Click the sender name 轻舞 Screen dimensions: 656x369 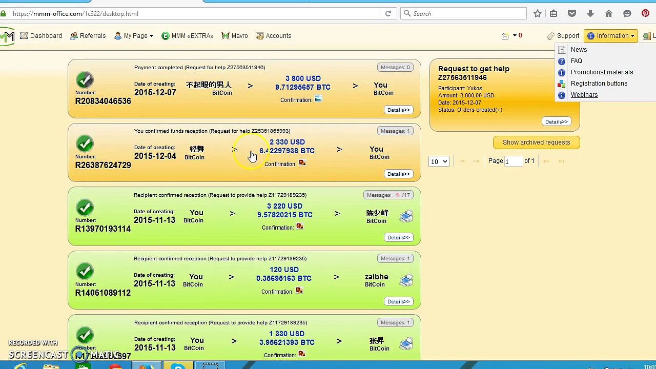197,149
